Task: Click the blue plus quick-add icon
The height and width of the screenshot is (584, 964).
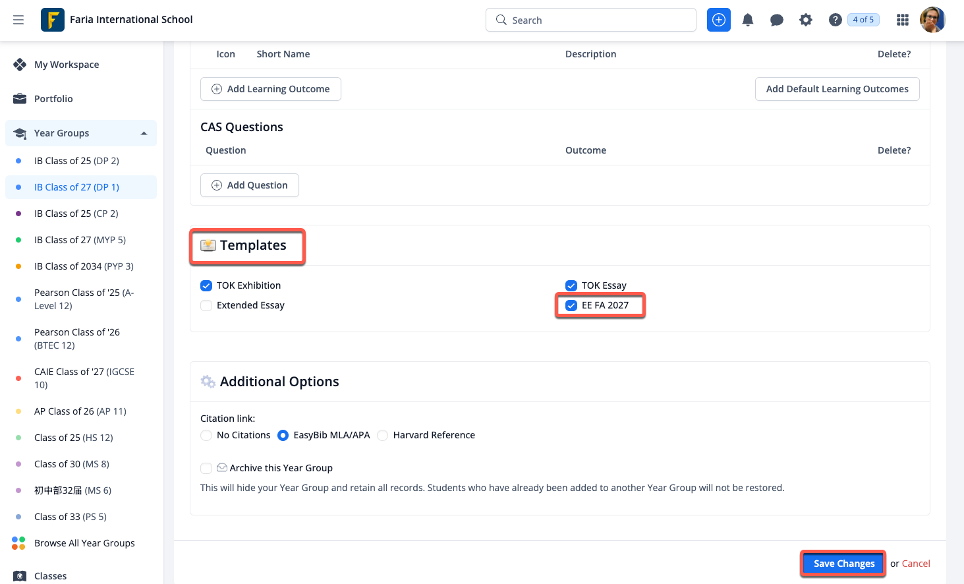Action: [718, 20]
